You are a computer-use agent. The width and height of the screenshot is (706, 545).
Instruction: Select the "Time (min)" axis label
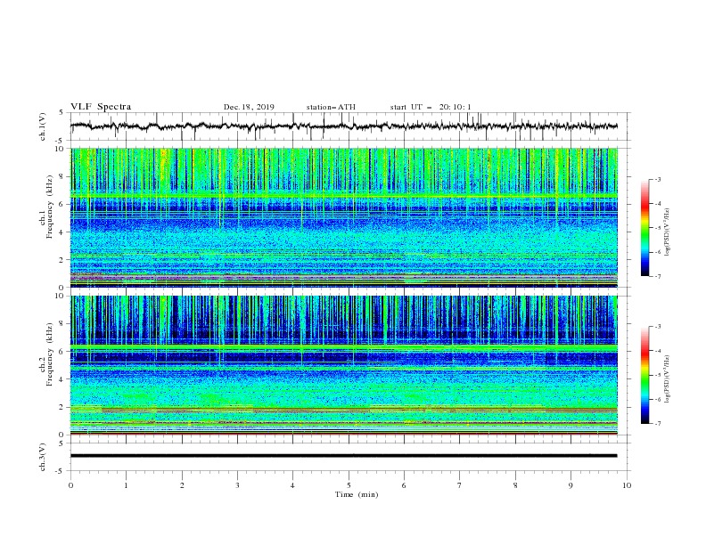tap(357, 494)
